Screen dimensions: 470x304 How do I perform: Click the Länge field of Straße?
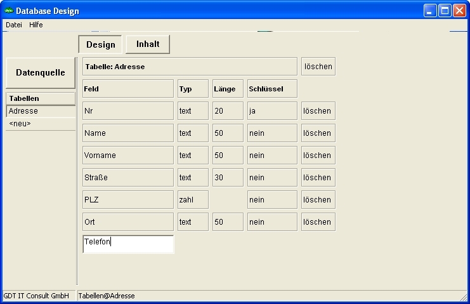pos(228,178)
